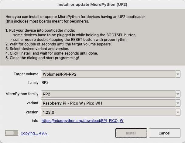Open the micropython.org download link

83,121
